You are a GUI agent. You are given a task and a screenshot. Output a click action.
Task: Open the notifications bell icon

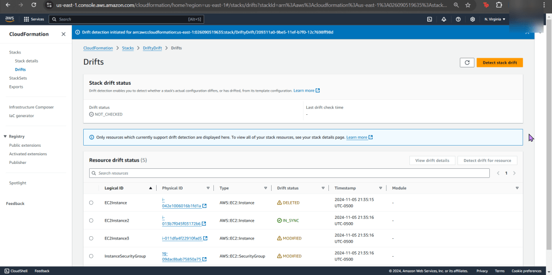coord(444,19)
